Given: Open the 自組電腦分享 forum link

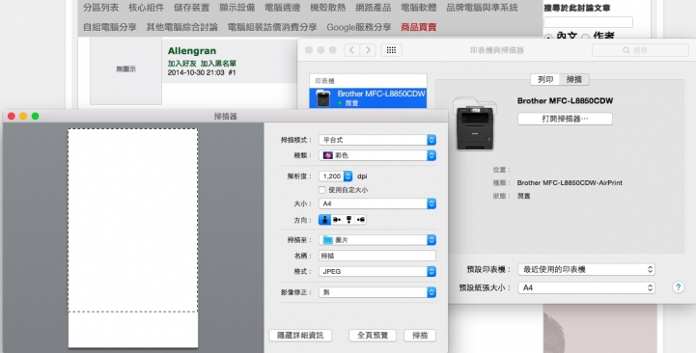Looking at the screenshot, I should pyautogui.click(x=110, y=27).
